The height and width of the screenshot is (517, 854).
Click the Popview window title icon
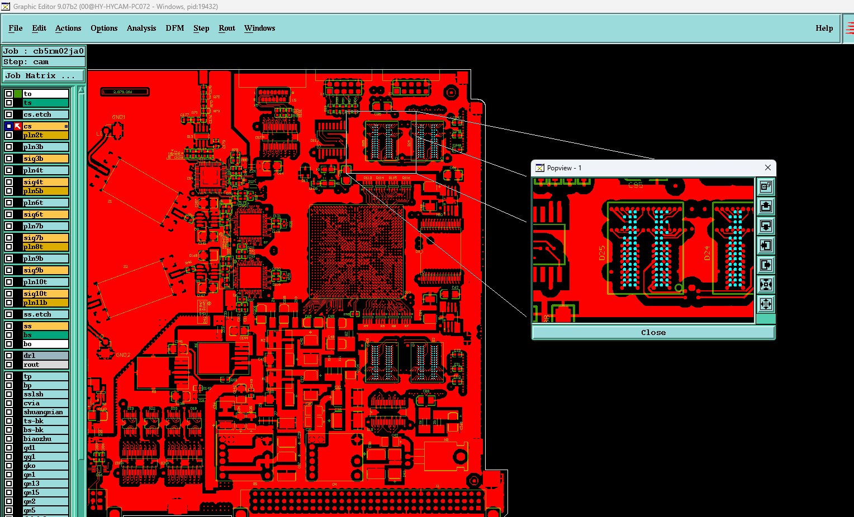point(540,167)
